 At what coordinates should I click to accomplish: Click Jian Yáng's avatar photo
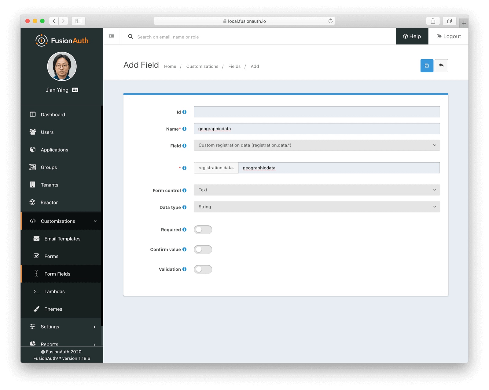(x=62, y=66)
